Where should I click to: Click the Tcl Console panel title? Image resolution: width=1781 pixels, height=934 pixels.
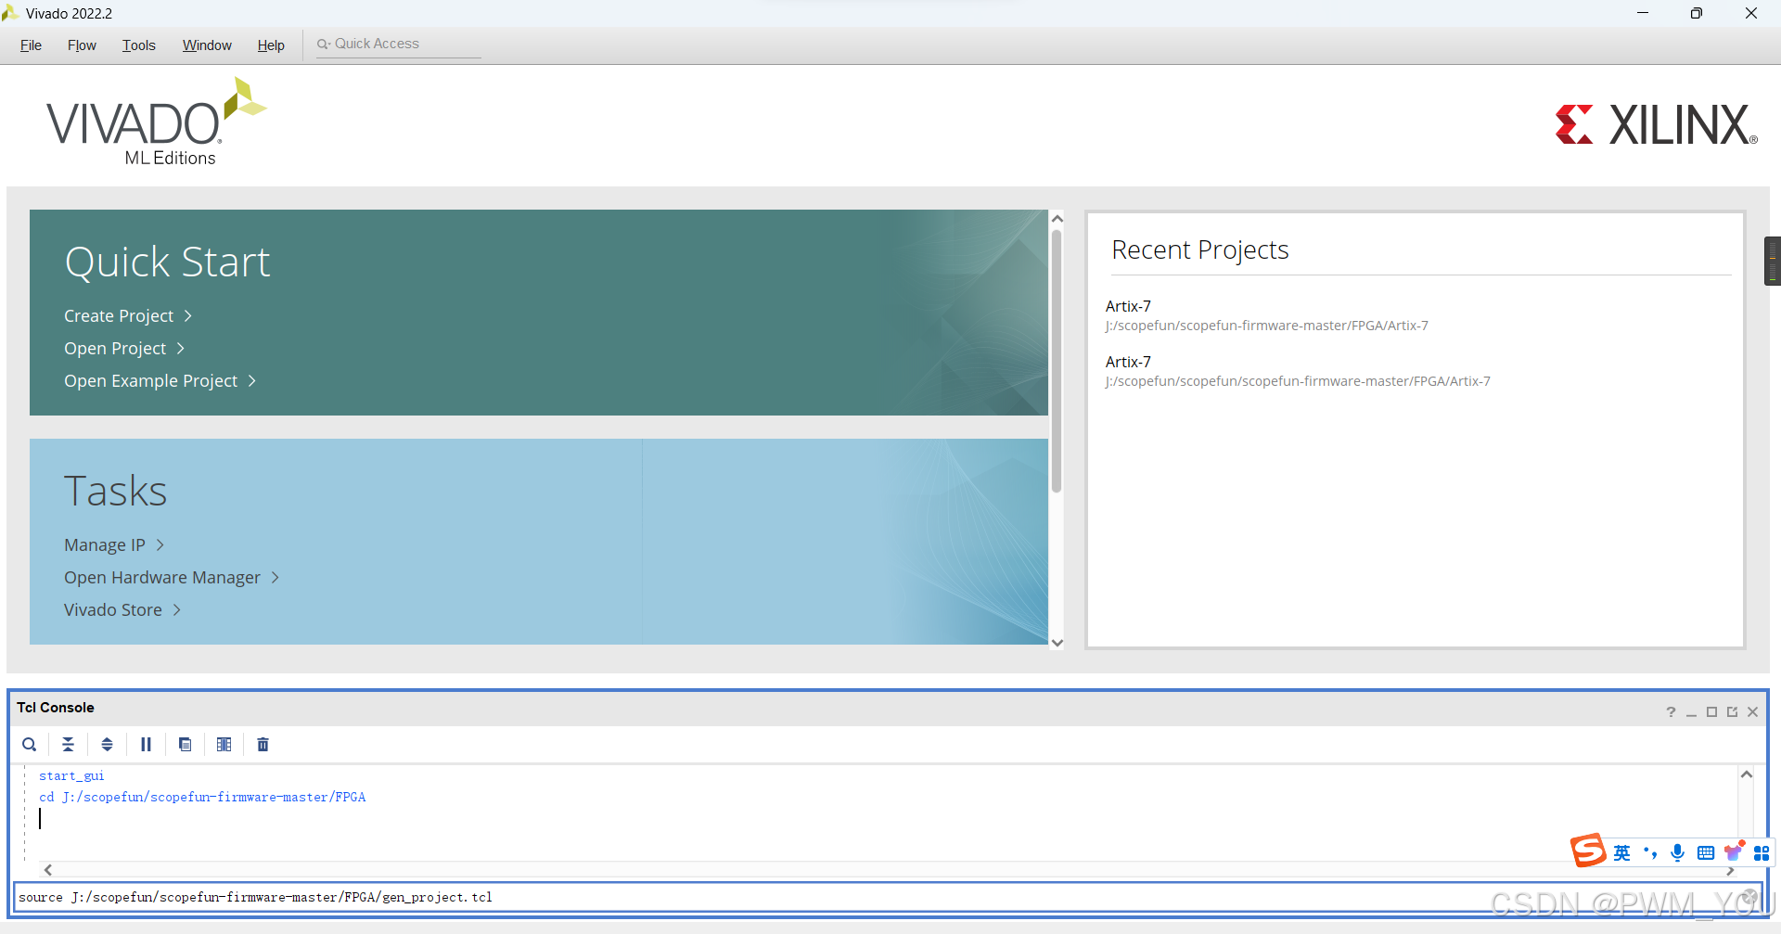tap(56, 708)
